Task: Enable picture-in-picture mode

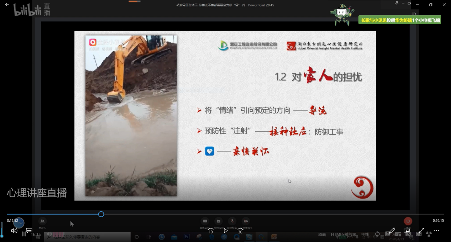Action: [x=407, y=231]
